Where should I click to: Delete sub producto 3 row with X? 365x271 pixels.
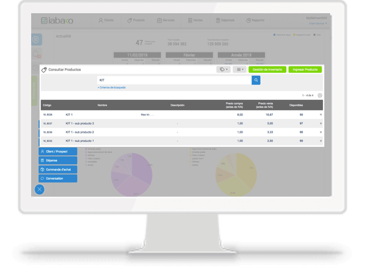coord(321,124)
